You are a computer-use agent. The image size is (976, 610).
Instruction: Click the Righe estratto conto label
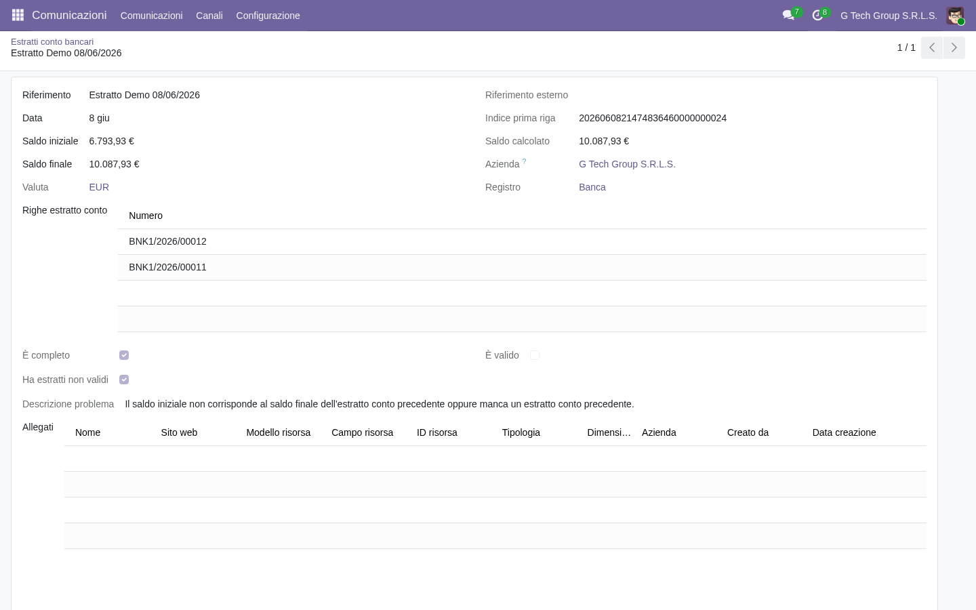click(x=64, y=210)
